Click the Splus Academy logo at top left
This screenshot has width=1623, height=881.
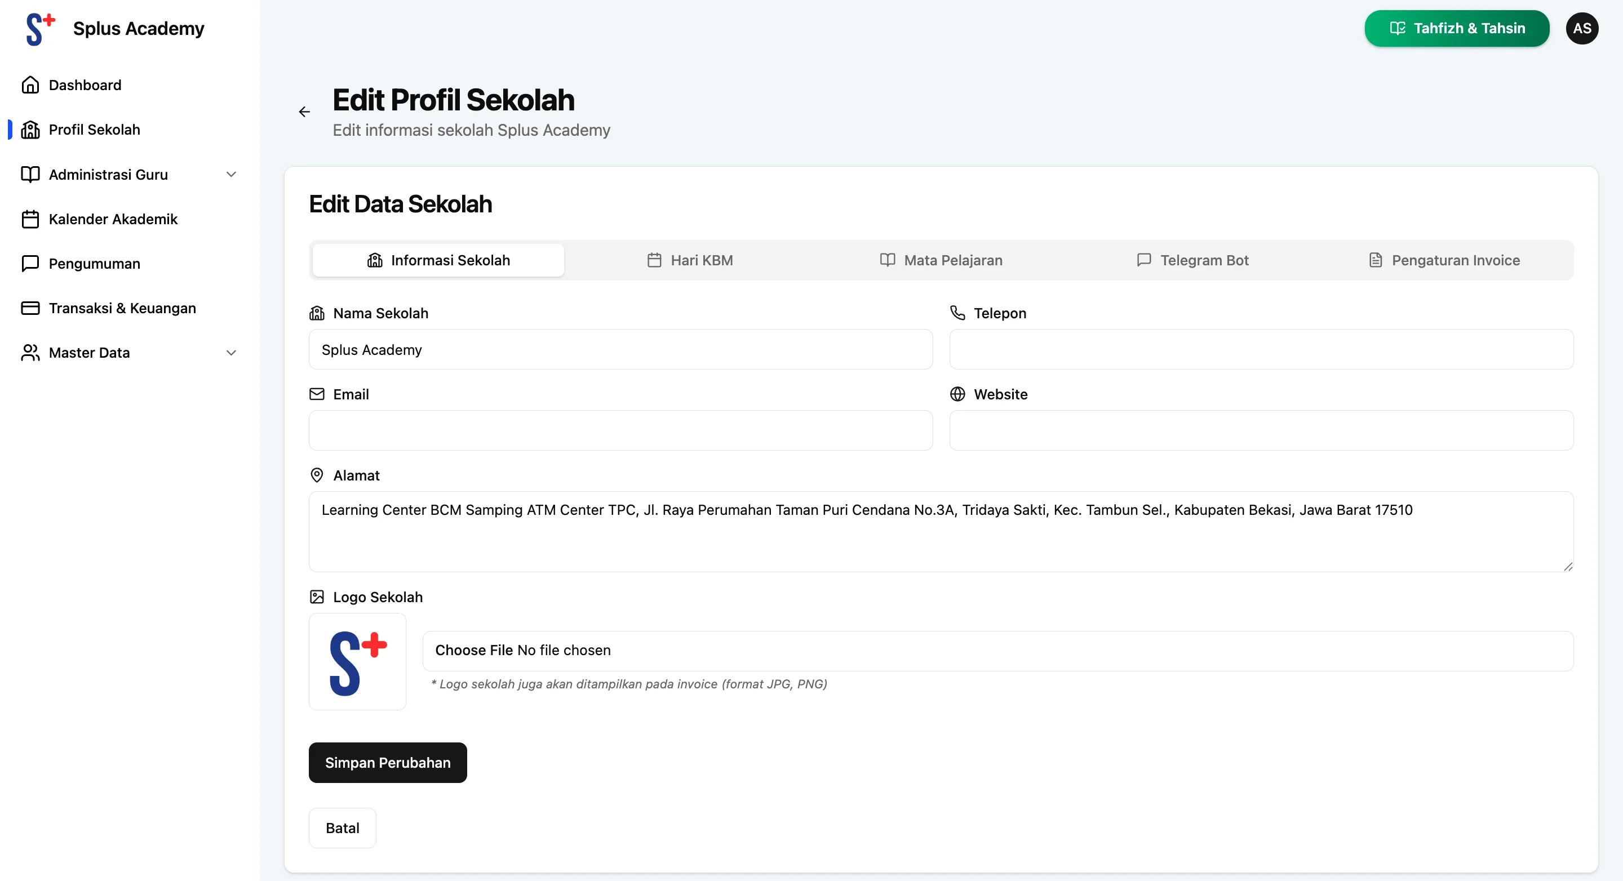tap(39, 28)
